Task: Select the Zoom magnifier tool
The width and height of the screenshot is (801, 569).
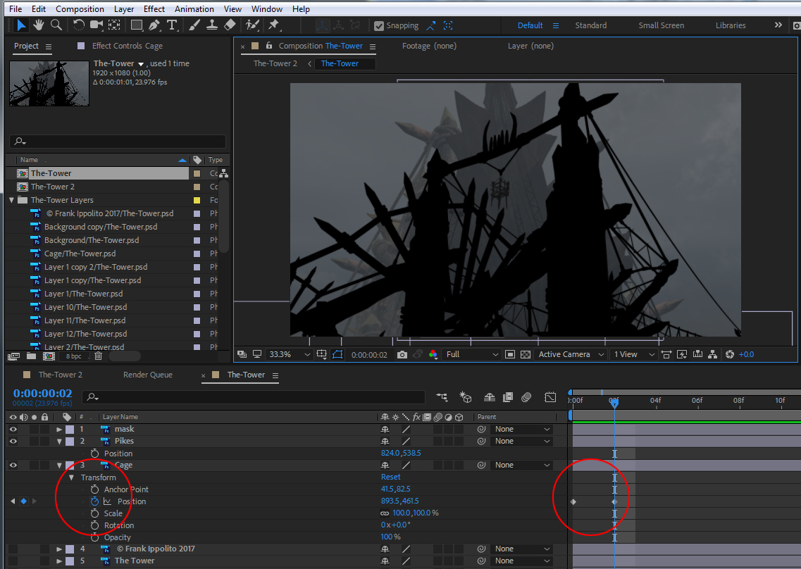Action: point(56,25)
